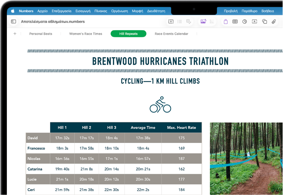Click the purple templates jar icon
283x195 pixels.
point(226,22)
